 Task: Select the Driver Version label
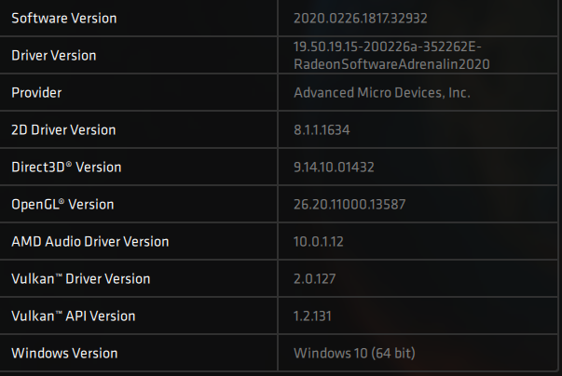click(54, 56)
